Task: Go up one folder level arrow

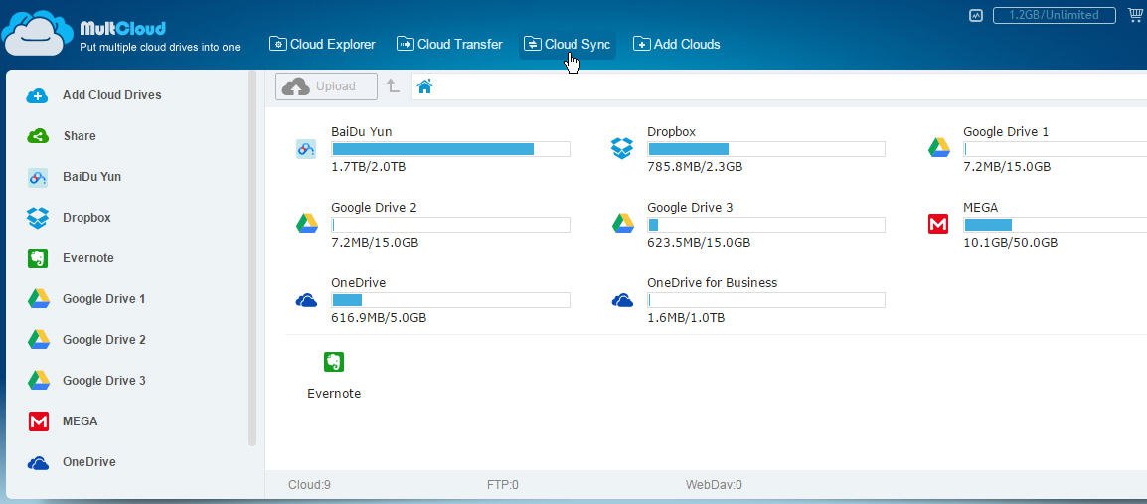Action: [393, 86]
